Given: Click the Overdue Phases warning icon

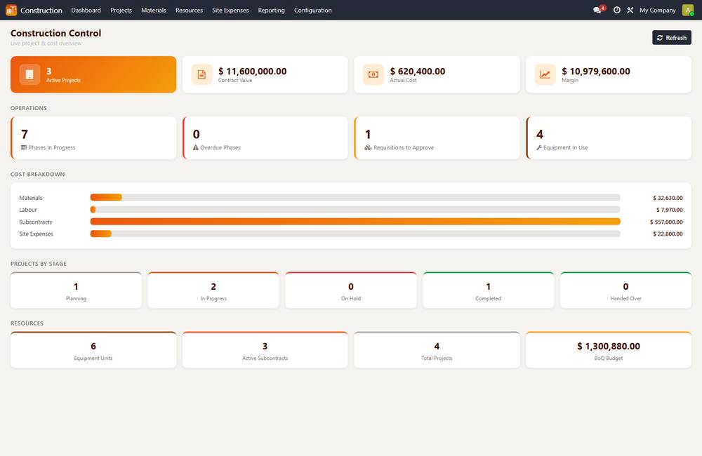Looking at the screenshot, I should pos(196,147).
